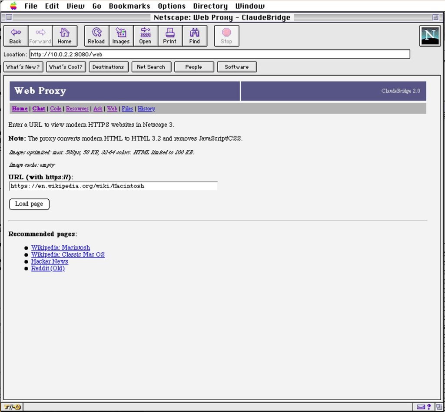The height and width of the screenshot is (412, 445).
Task: Follow the History nav link
Action: [146, 109]
